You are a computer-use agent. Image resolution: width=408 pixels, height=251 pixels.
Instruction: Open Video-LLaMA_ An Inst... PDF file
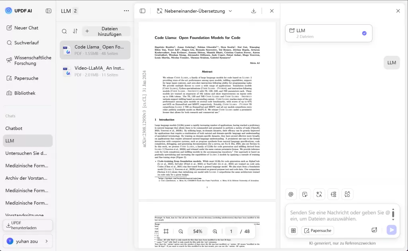[x=95, y=71]
